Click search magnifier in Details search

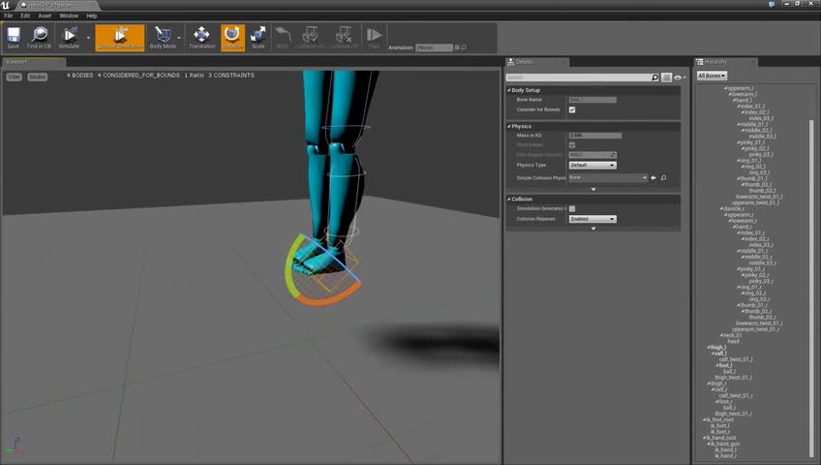(x=654, y=77)
